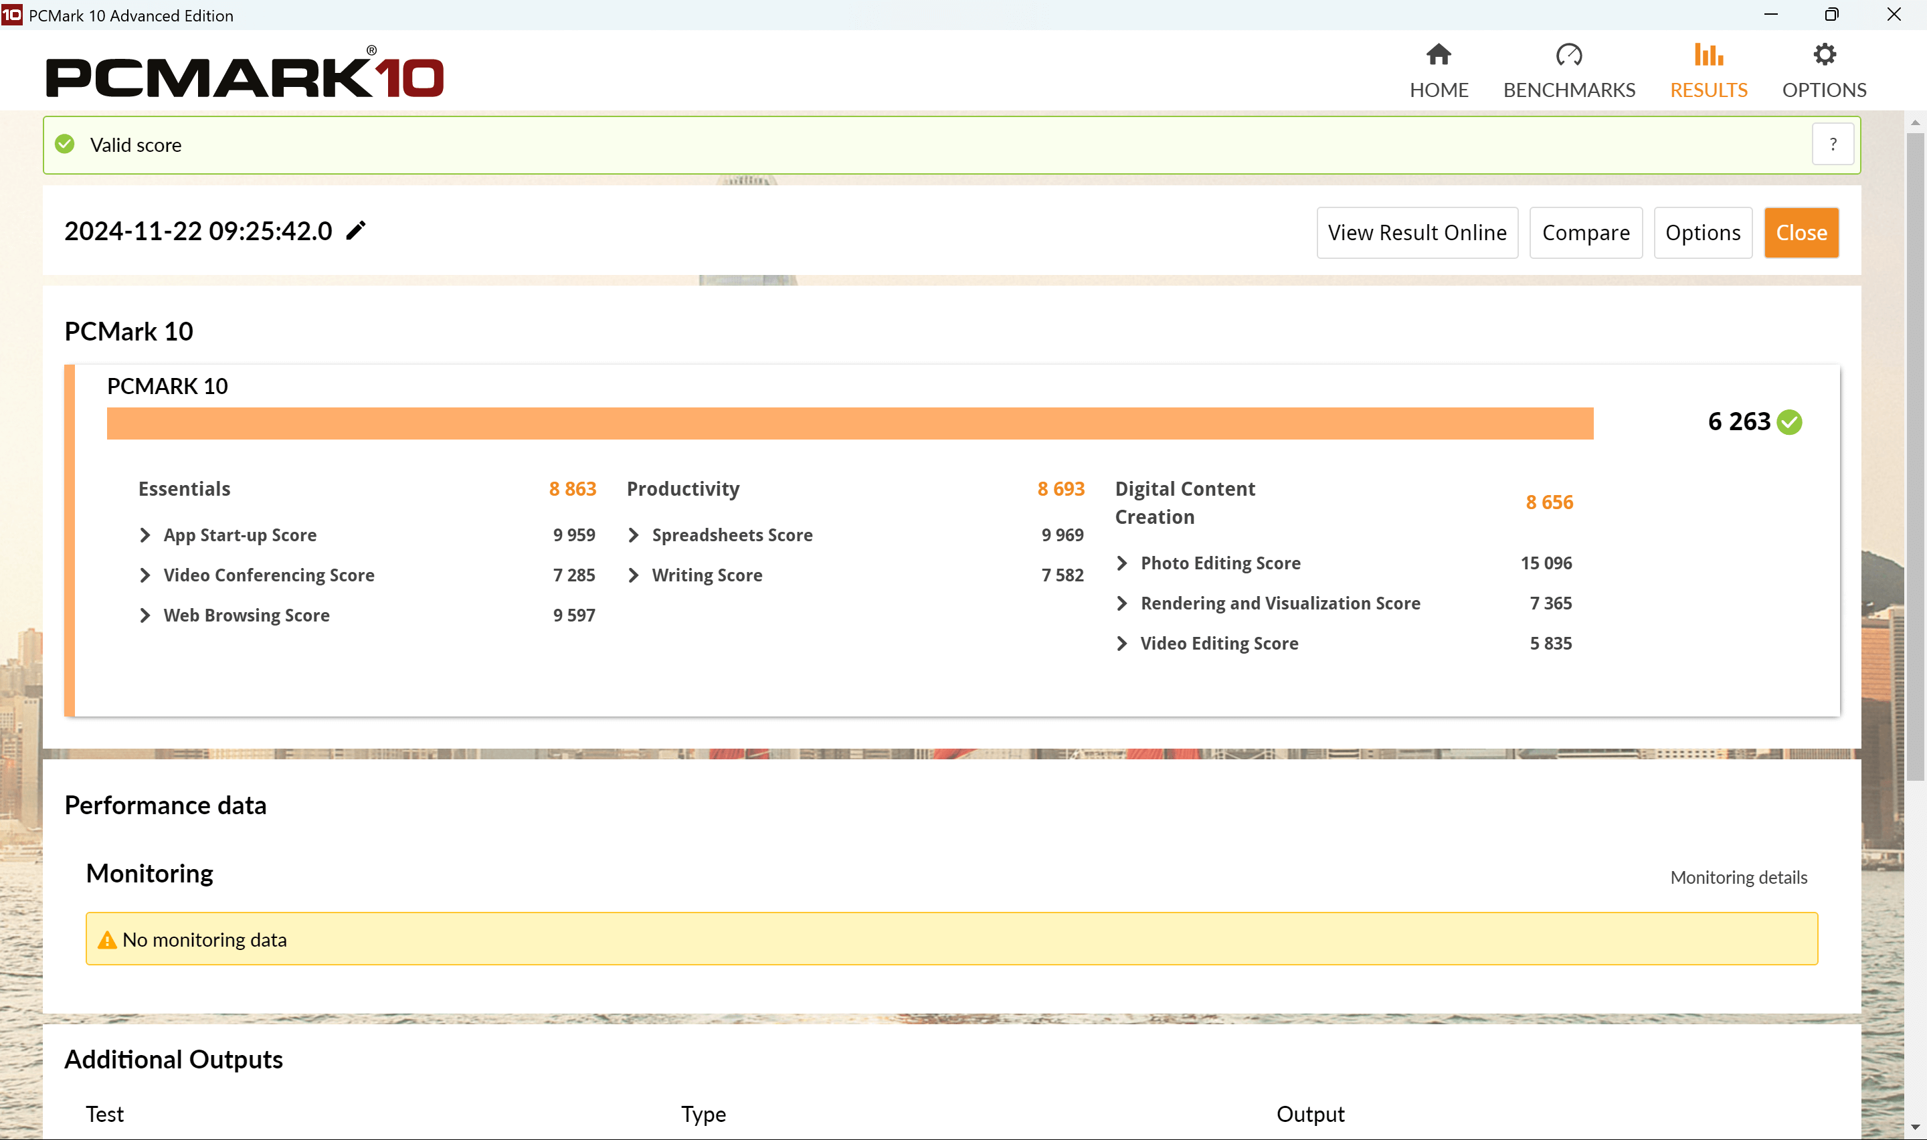Expand App Start-up Score details
1927x1140 pixels.
click(x=145, y=535)
